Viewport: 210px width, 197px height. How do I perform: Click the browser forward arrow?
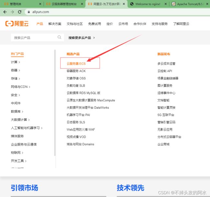coord(12,12)
